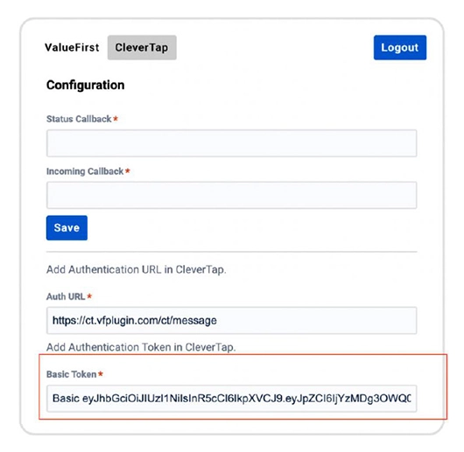Click the Configuration heading
The height and width of the screenshot is (452, 464).
coord(86,85)
